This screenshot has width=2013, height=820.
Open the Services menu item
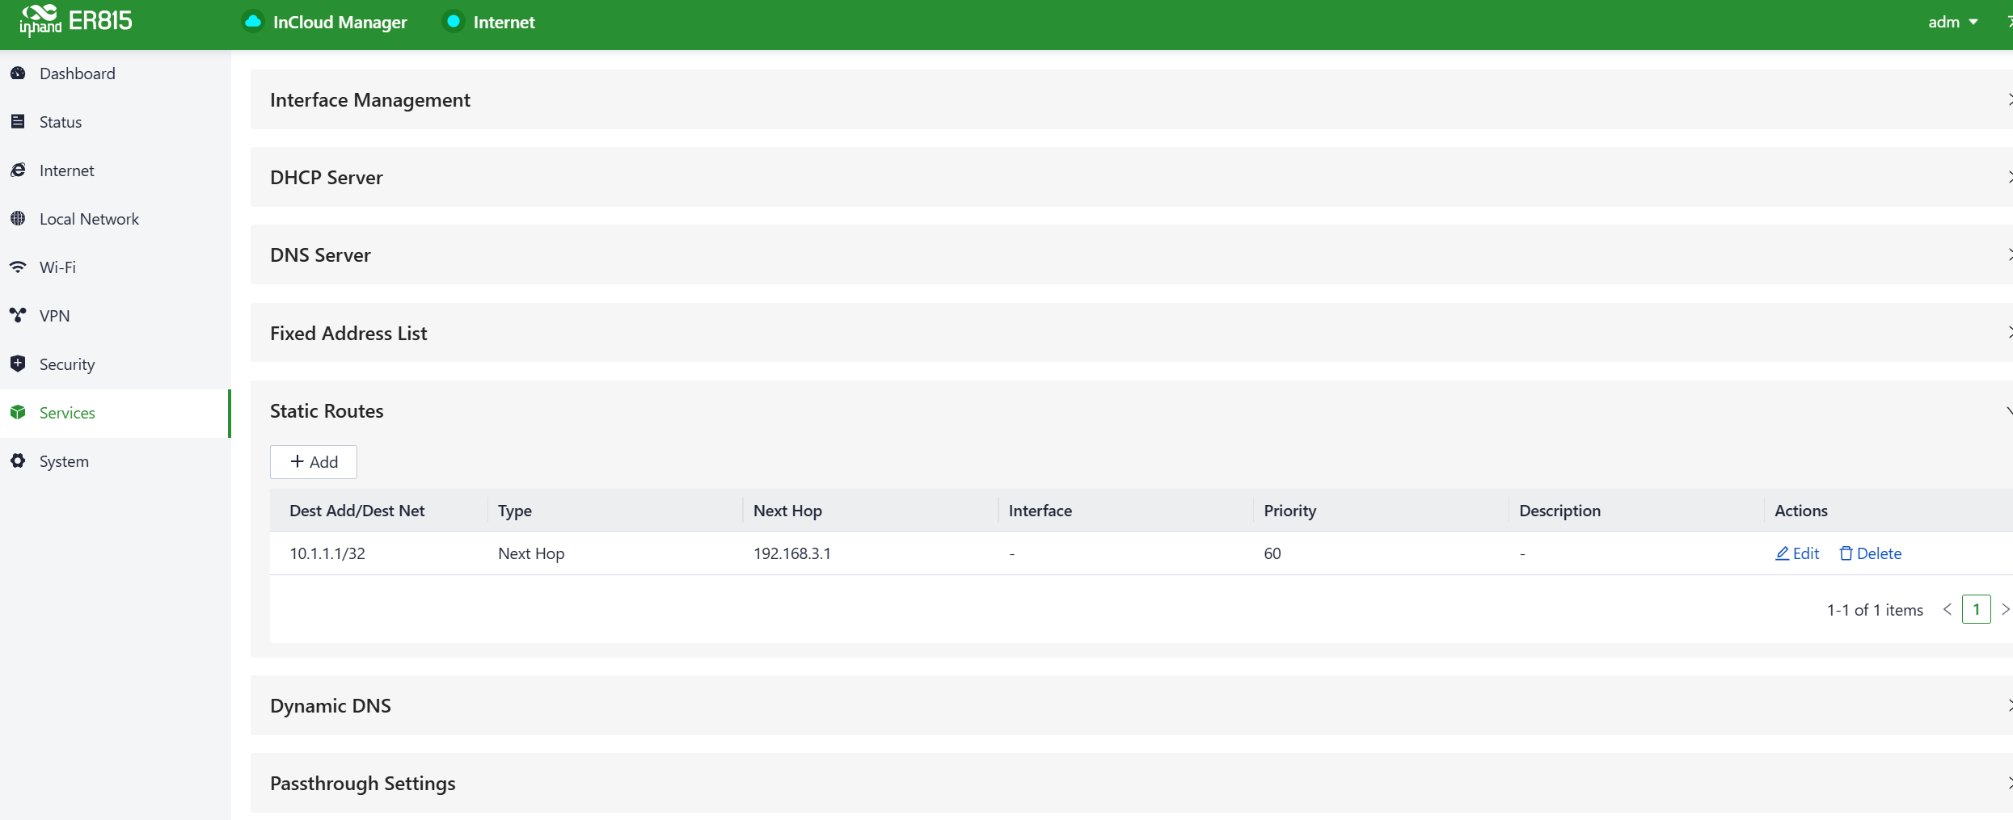(67, 413)
